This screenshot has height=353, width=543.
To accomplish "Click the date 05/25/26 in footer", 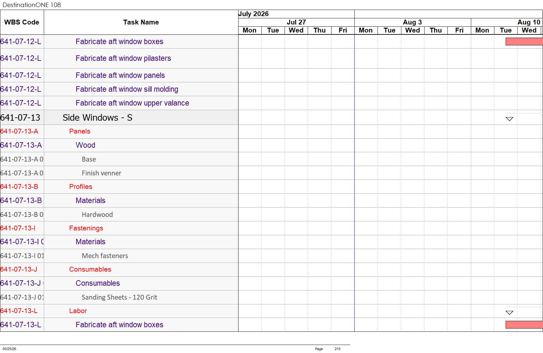I will pos(9,349).
